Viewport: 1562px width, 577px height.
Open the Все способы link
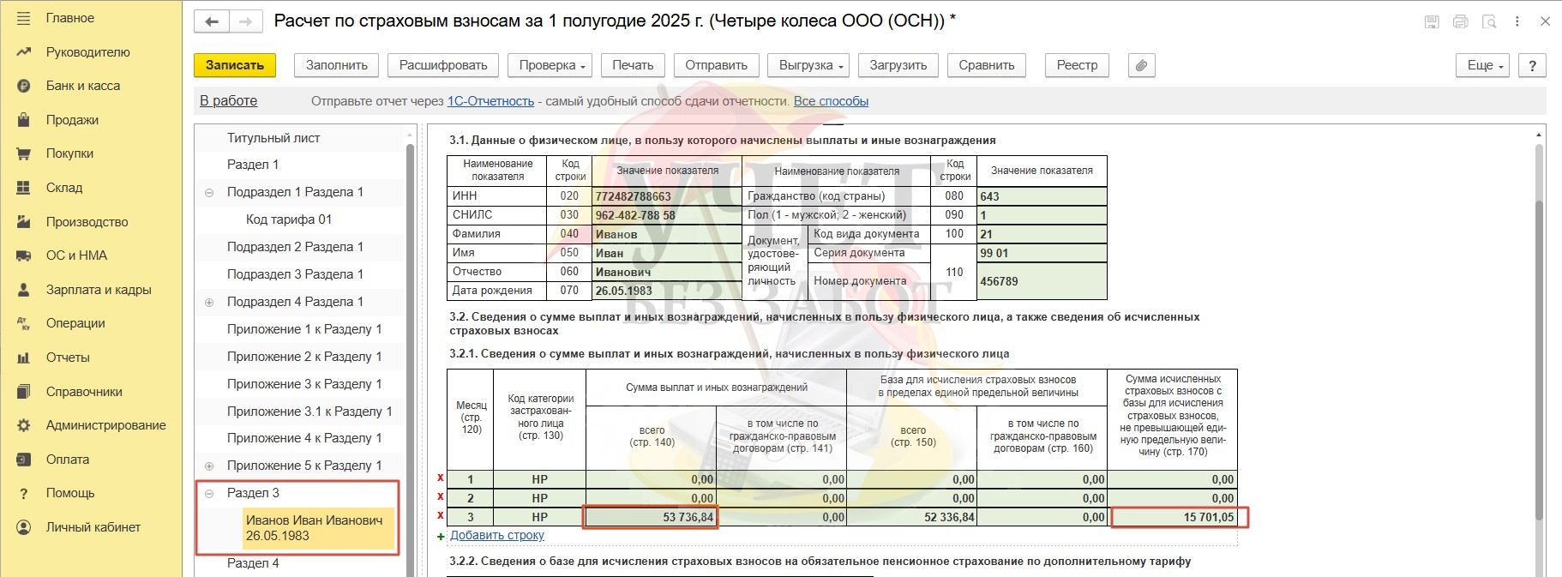831,101
